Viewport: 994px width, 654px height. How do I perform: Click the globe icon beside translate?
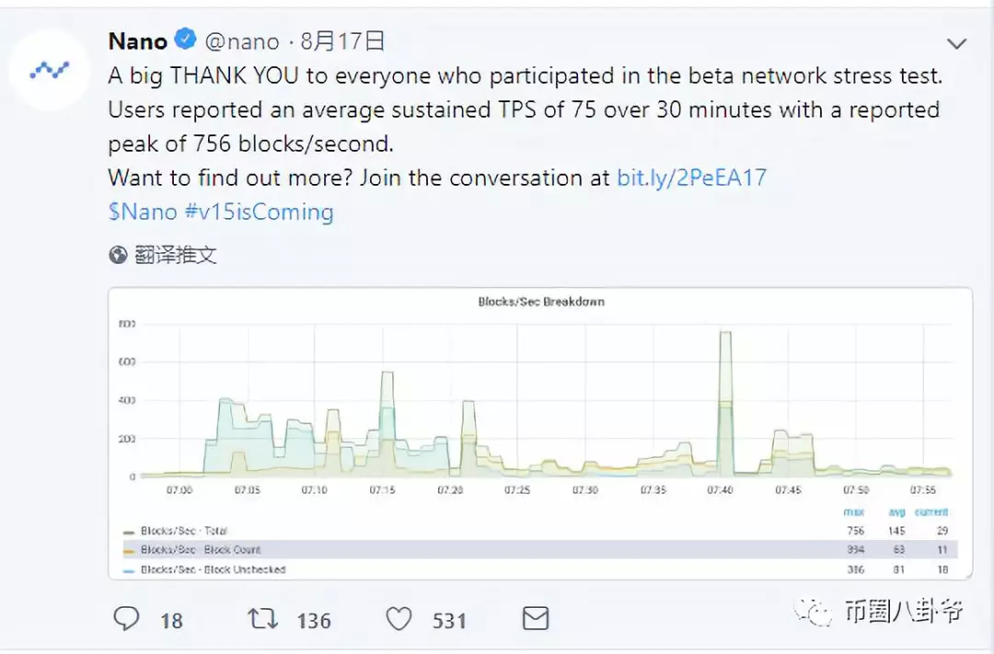click(x=118, y=255)
